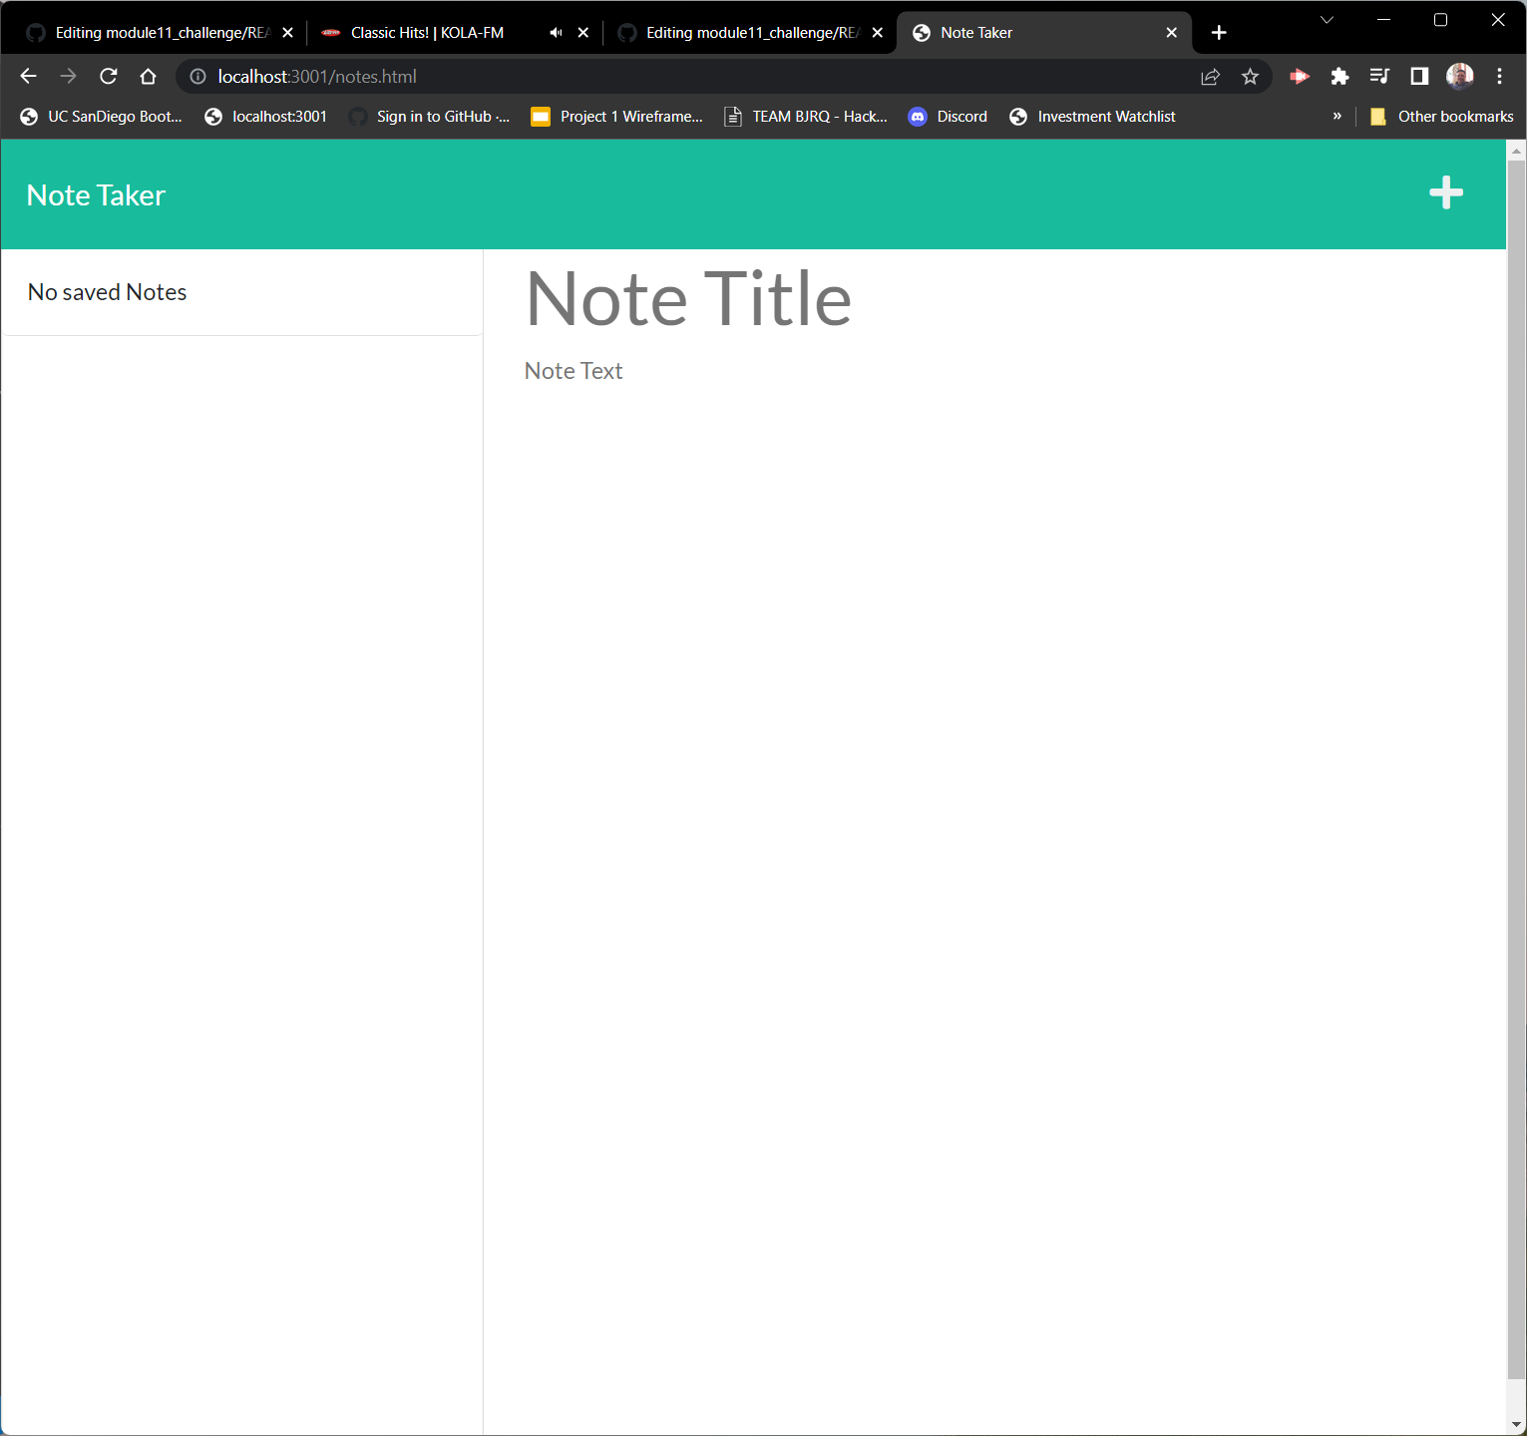Open the Chrome three-dot menu
This screenshot has width=1527, height=1436.
pyautogui.click(x=1499, y=76)
